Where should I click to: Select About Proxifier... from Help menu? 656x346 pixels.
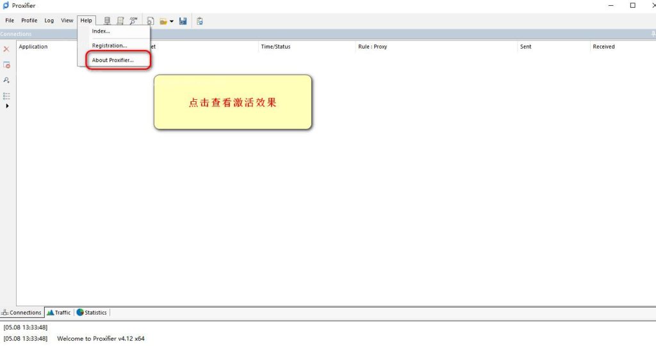coord(113,60)
